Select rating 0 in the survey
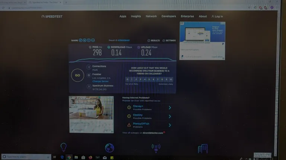 127,79
